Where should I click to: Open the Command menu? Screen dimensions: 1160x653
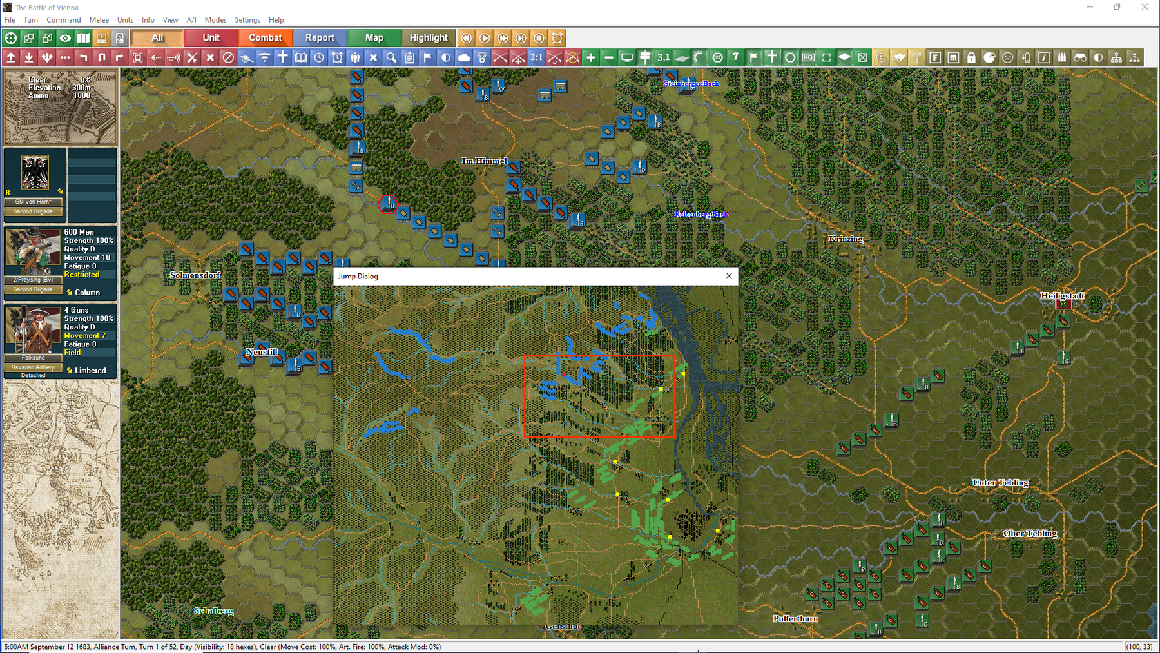coord(63,20)
